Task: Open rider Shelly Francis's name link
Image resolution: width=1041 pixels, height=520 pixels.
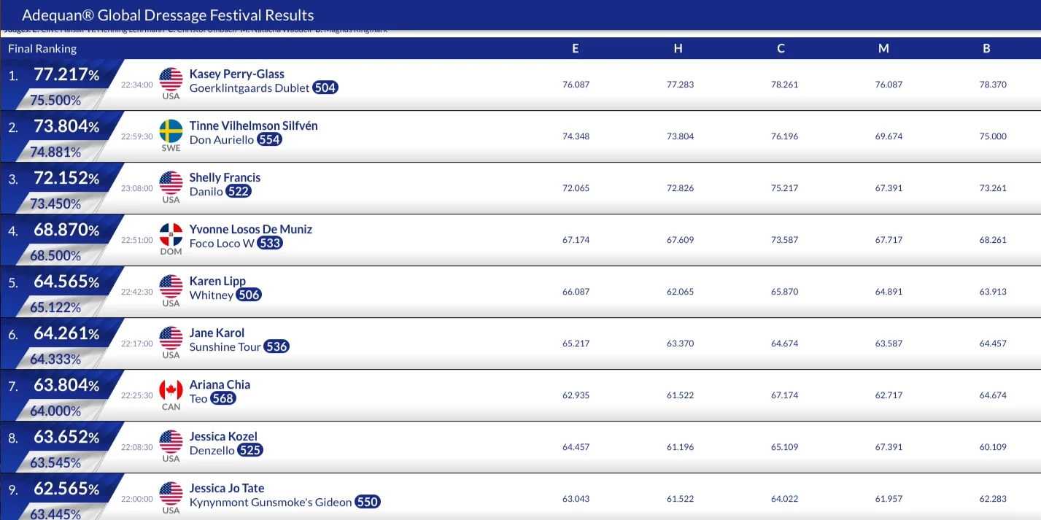Action: point(225,177)
